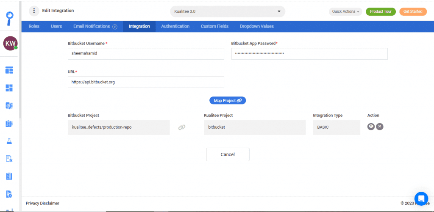
Task: Click the Kualitee magnifier logo
Action: [10, 18]
